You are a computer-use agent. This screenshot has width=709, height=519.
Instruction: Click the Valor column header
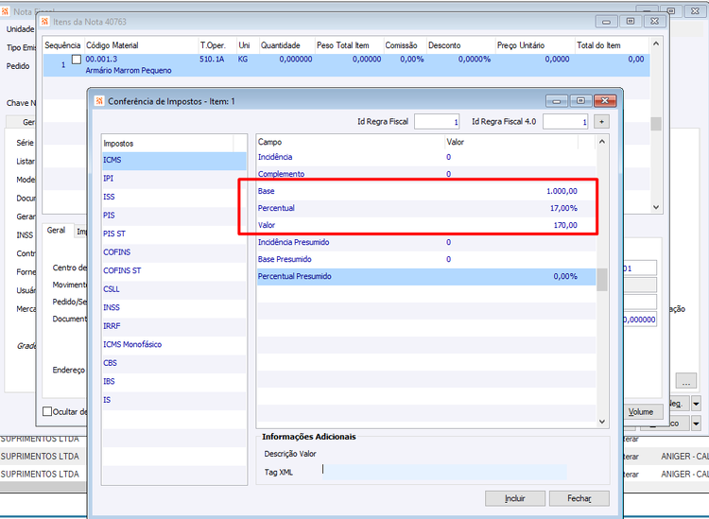pos(511,142)
